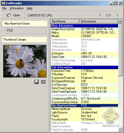Minimize the ExifReader window

[x=111, y=3]
